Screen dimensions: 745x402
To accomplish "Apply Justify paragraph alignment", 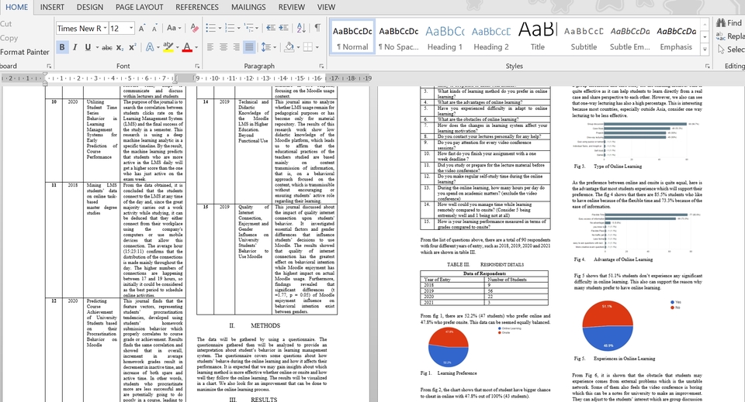I will pyautogui.click(x=249, y=47).
